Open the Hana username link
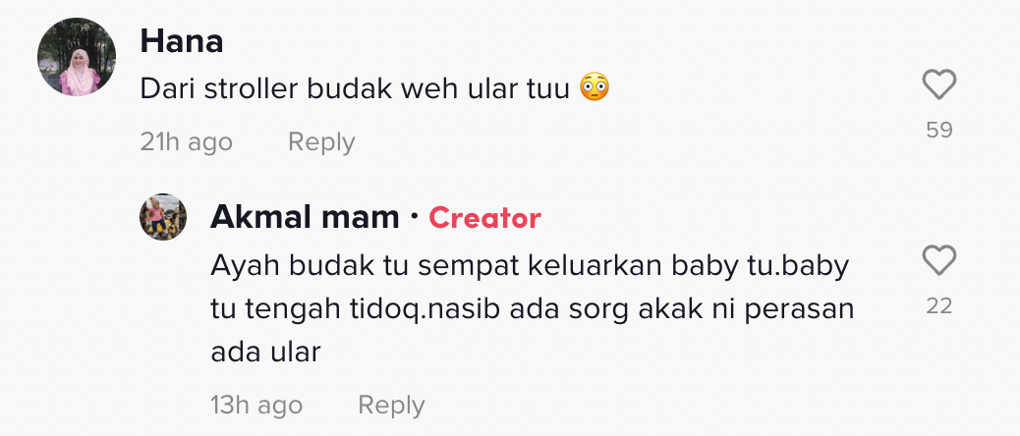The height and width of the screenshot is (436, 1020). 182,41
